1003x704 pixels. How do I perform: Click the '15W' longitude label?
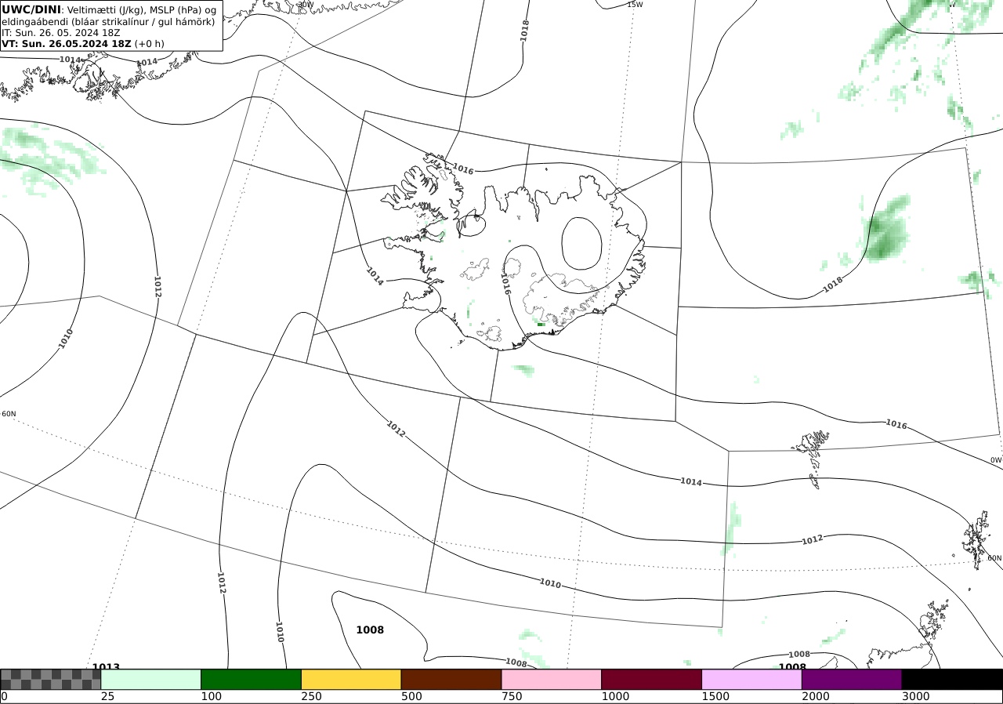click(635, 5)
